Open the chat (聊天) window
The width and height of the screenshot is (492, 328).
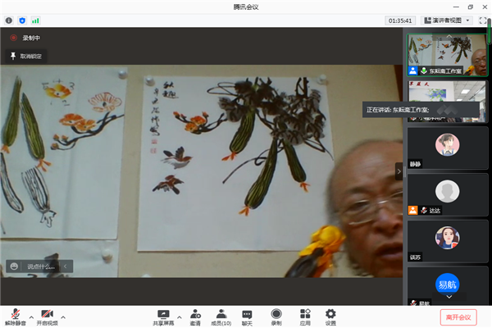click(247, 314)
